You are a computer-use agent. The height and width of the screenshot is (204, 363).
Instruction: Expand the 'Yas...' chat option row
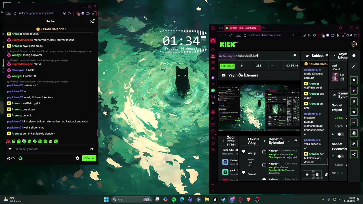point(338,173)
